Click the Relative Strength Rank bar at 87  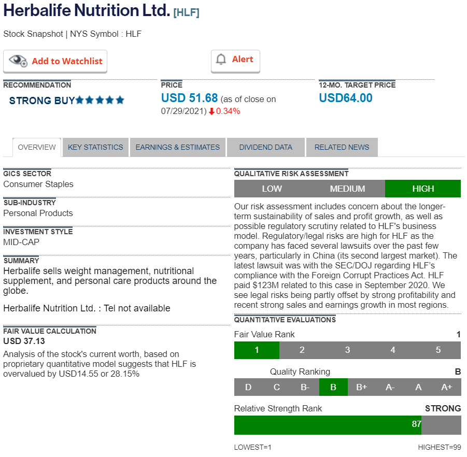pyautogui.click(x=328, y=425)
